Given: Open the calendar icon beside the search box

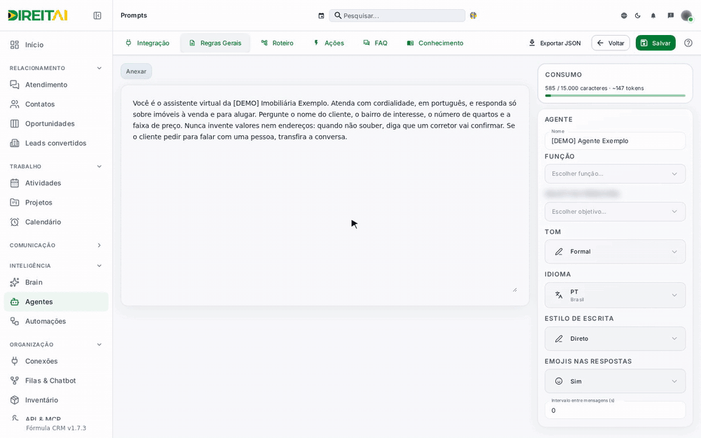Looking at the screenshot, I should pos(321,15).
